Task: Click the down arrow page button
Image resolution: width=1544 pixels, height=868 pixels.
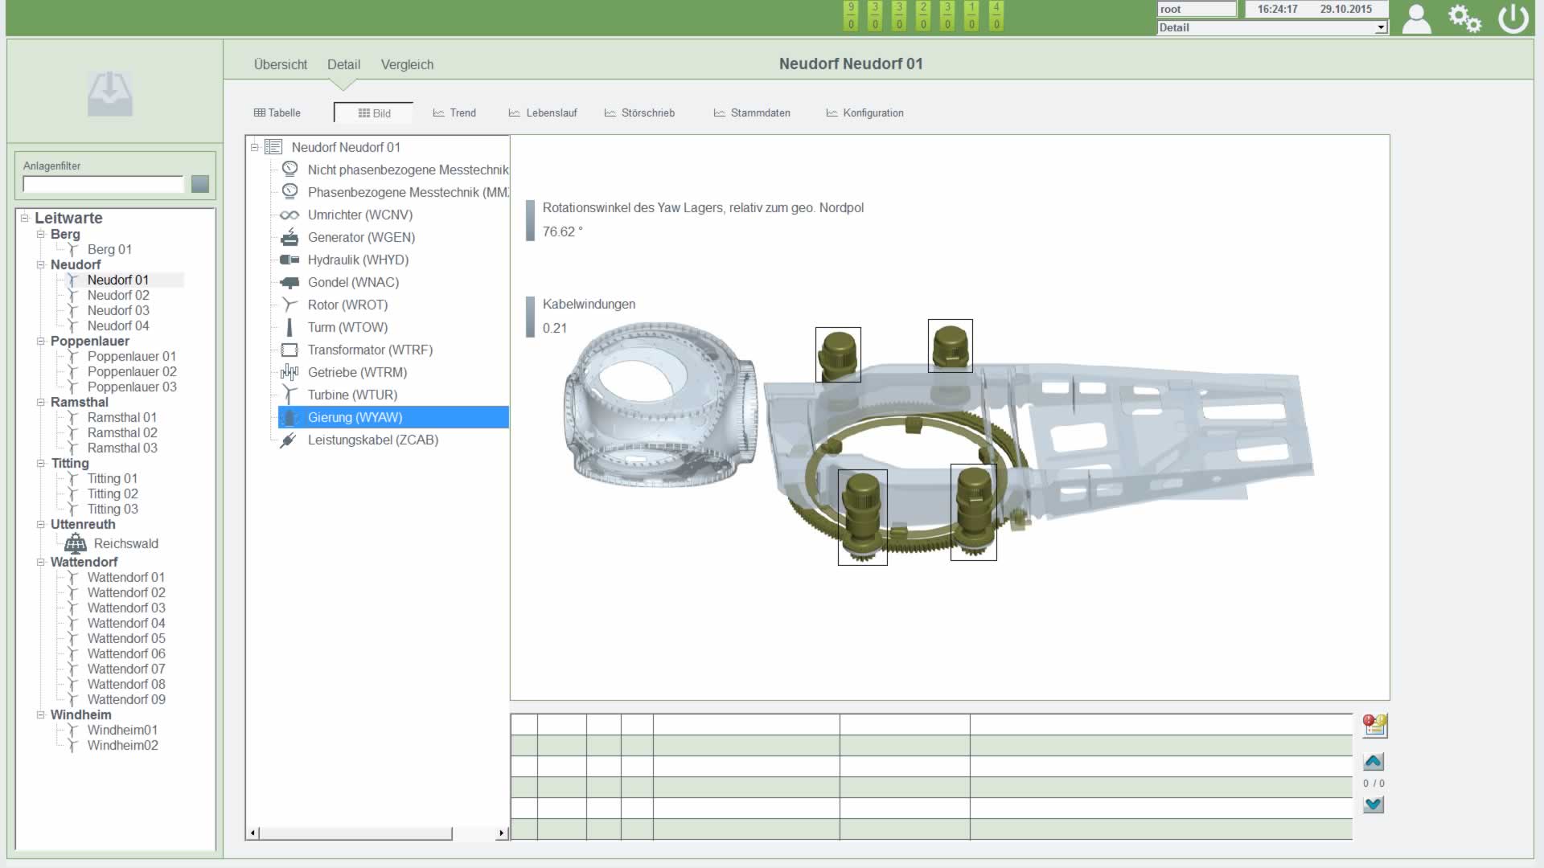Action: (1374, 805)
